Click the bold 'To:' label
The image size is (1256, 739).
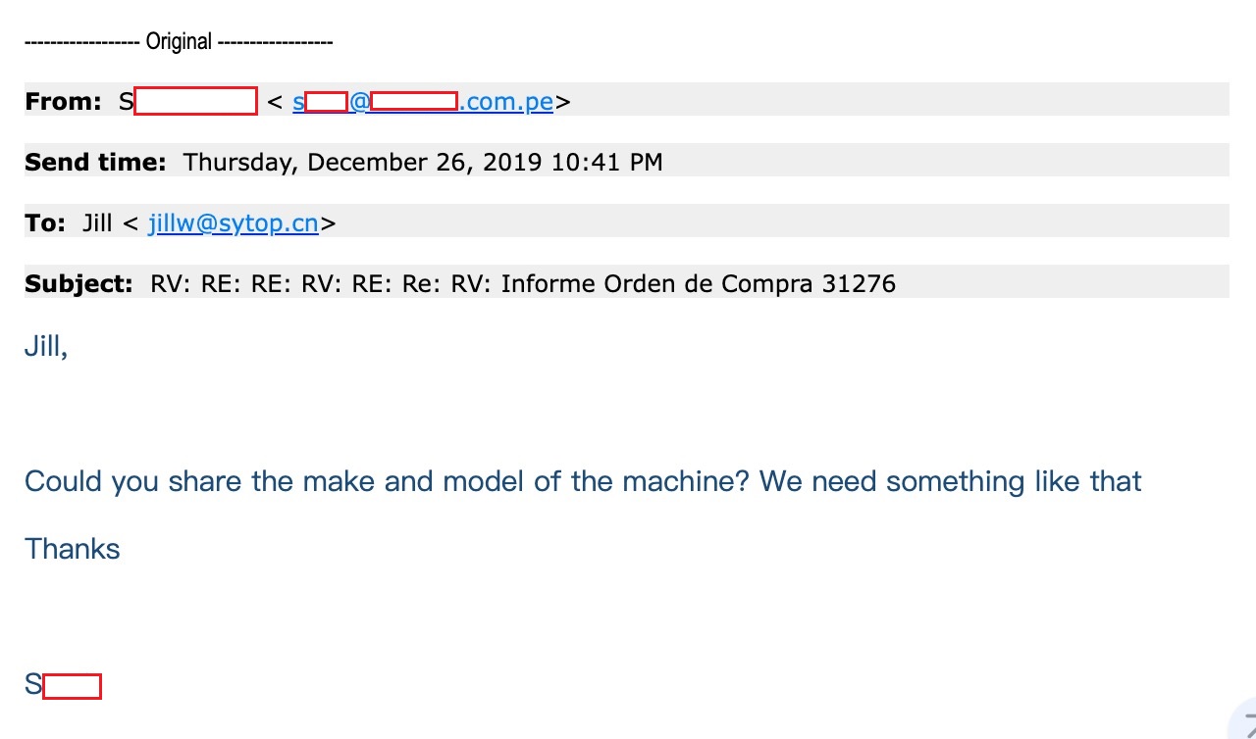click(45, 222)
